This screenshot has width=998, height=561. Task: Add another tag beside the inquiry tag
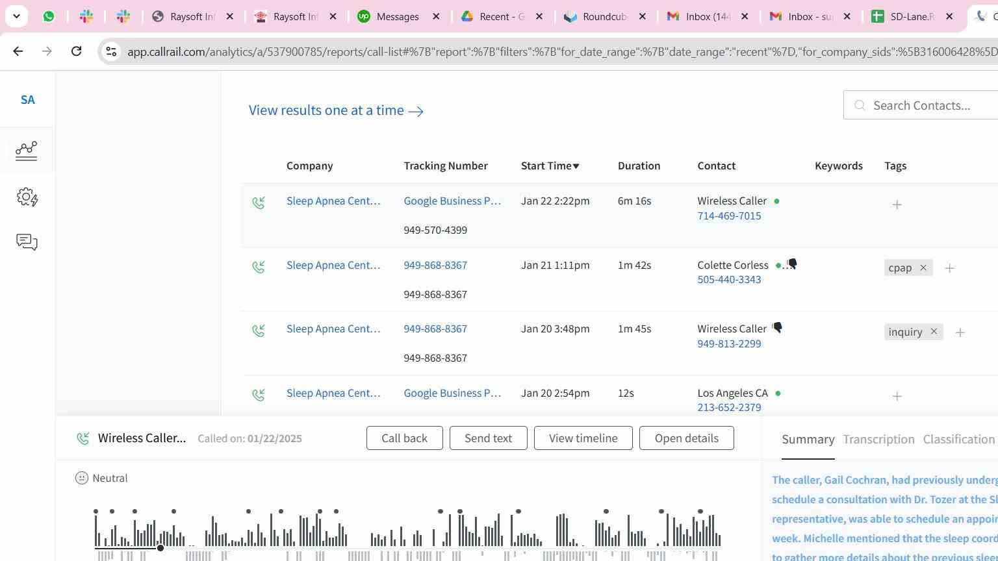(x=960, y=332)
